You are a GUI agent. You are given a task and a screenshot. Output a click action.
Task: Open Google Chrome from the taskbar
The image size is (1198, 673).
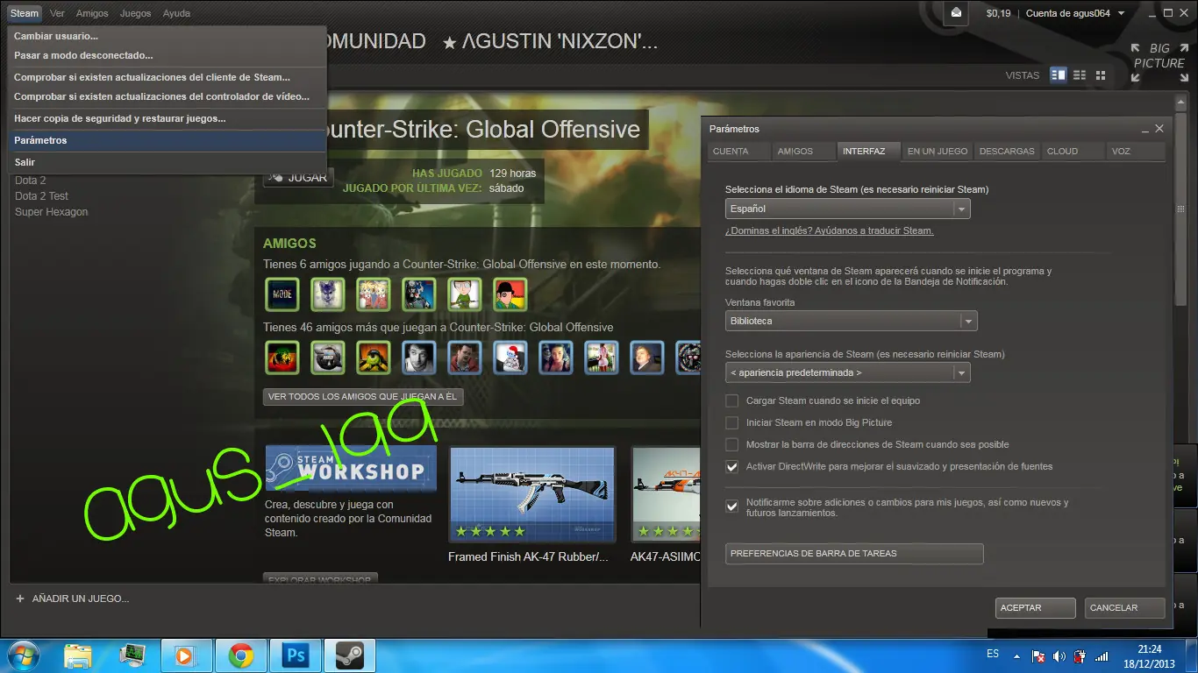[241, 655]
